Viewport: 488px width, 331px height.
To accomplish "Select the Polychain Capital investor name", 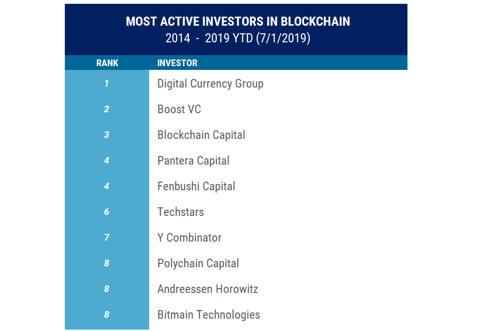I will point(198,263).
